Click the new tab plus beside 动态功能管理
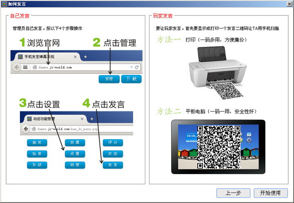The width and height of the screenshot is (294, 203). [92, 119]
